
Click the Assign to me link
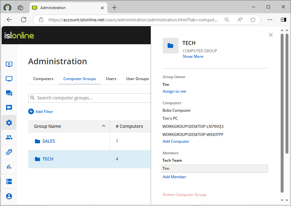point(174,91)
